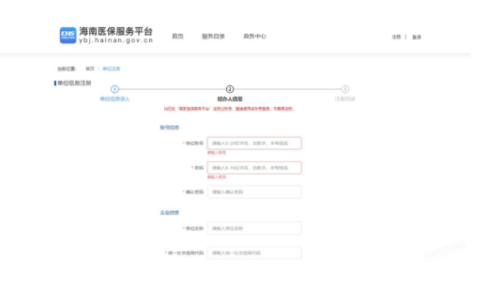Open the 首页 tab in top navigation
The height and width of the screenshot is (293, 486).
[x=178, y=36]
